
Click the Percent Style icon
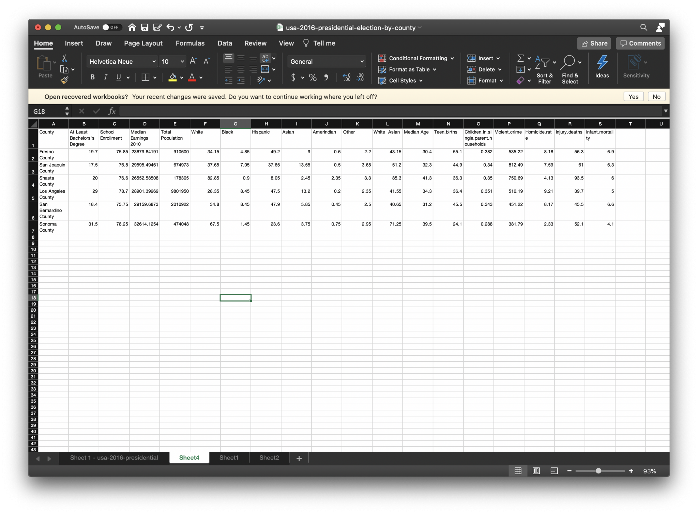point(313,78)
